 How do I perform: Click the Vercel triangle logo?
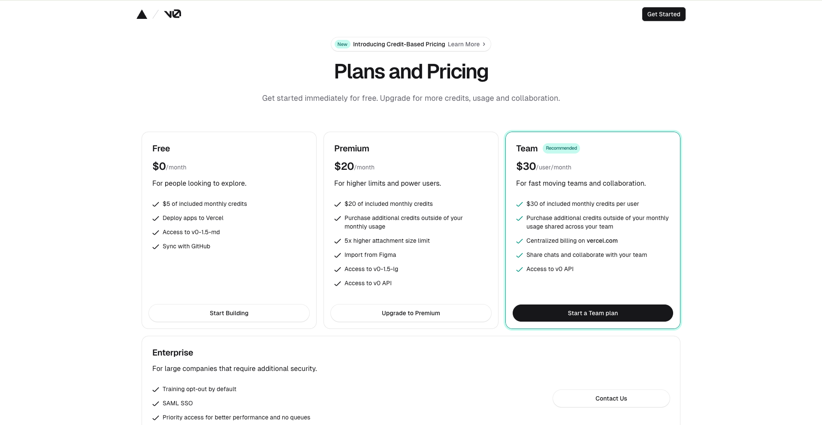(142, 15)
